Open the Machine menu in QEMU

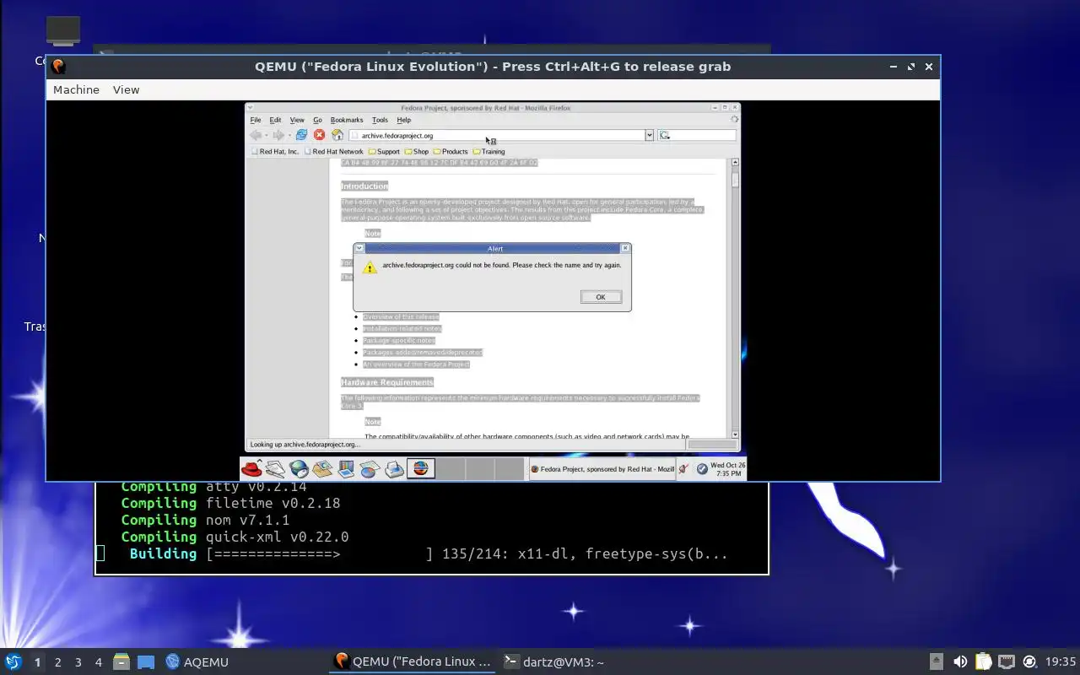click(76, 89)
